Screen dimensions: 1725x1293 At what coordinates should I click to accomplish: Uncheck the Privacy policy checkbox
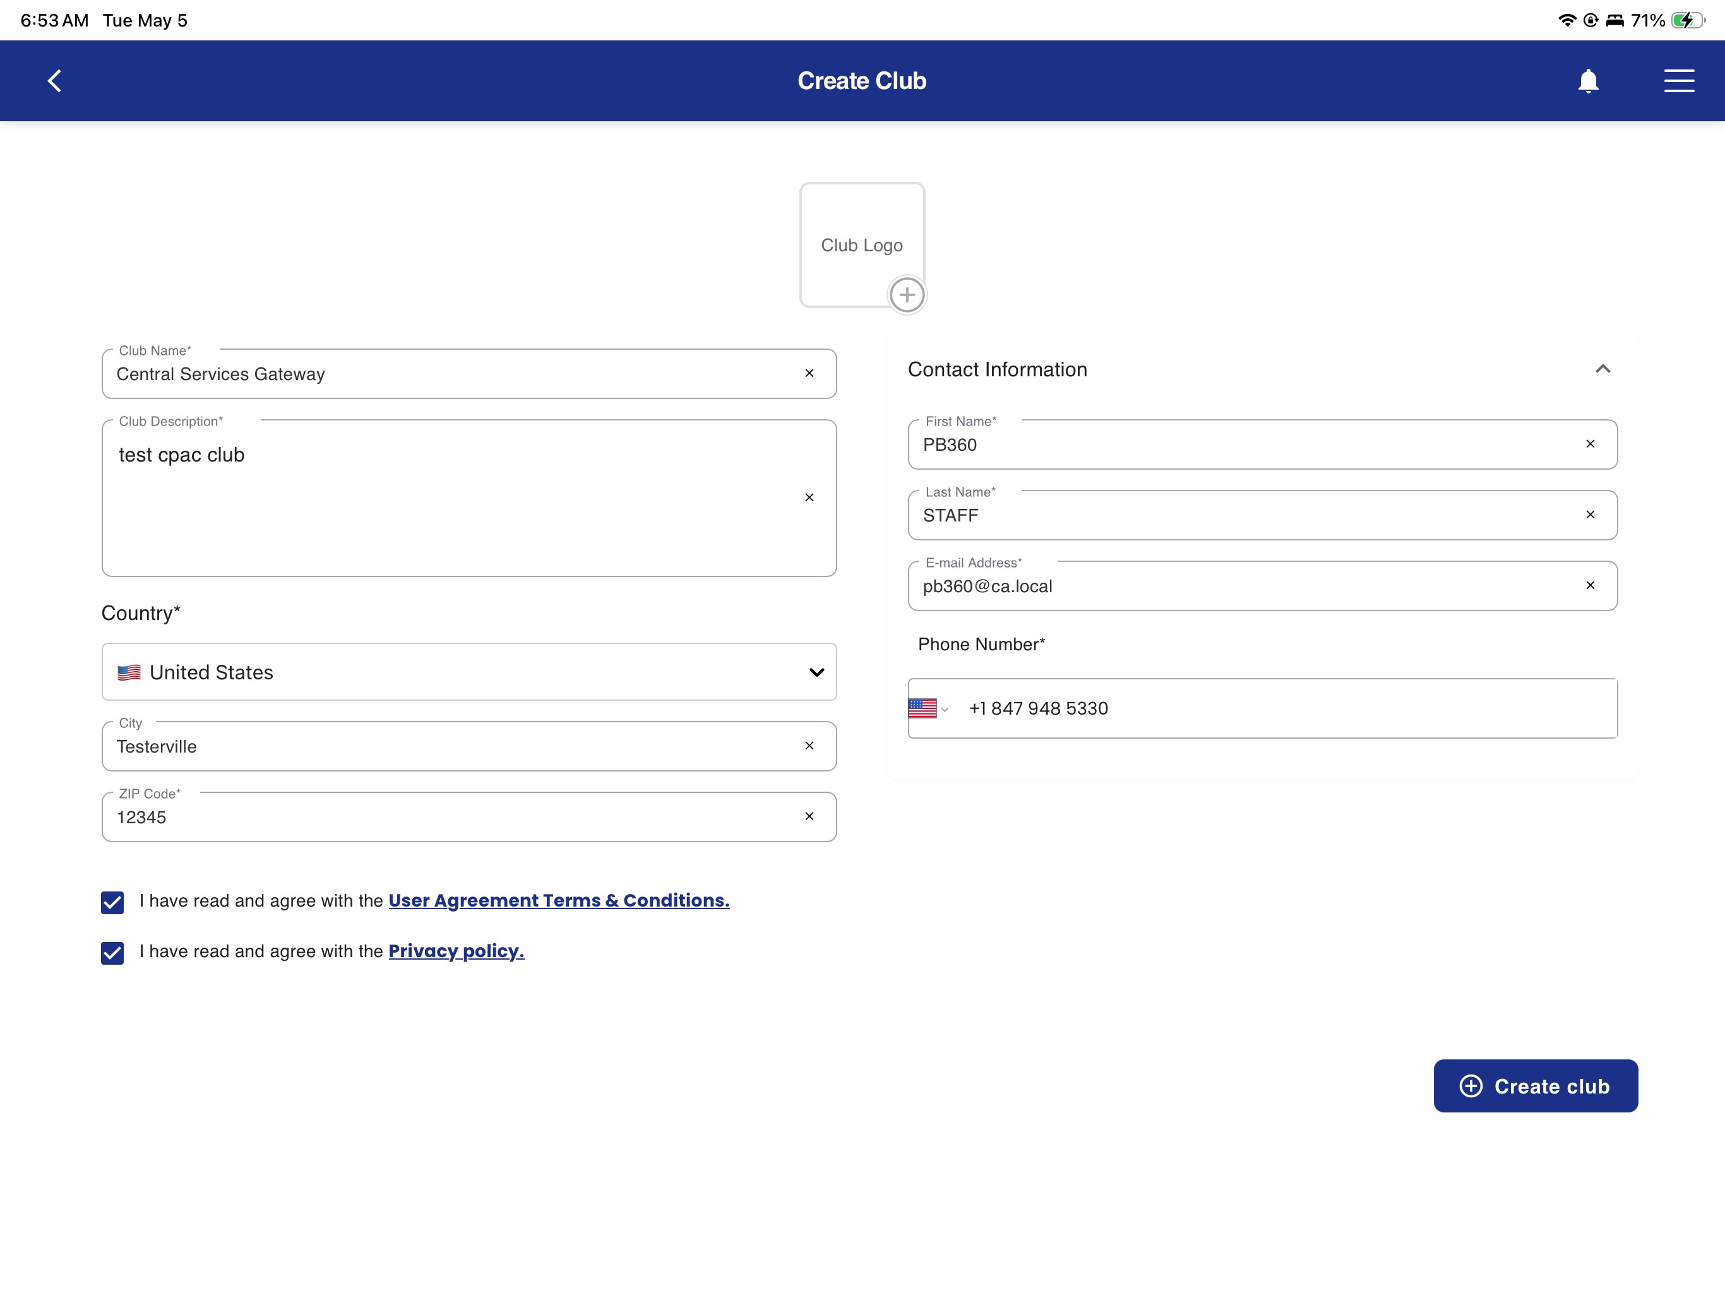[112, 953]
